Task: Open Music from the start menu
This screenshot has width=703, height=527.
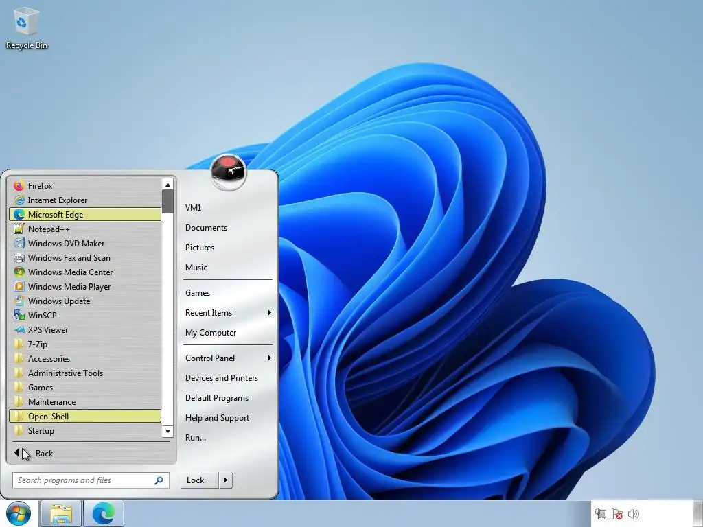Action: click(x=228, y=268)
